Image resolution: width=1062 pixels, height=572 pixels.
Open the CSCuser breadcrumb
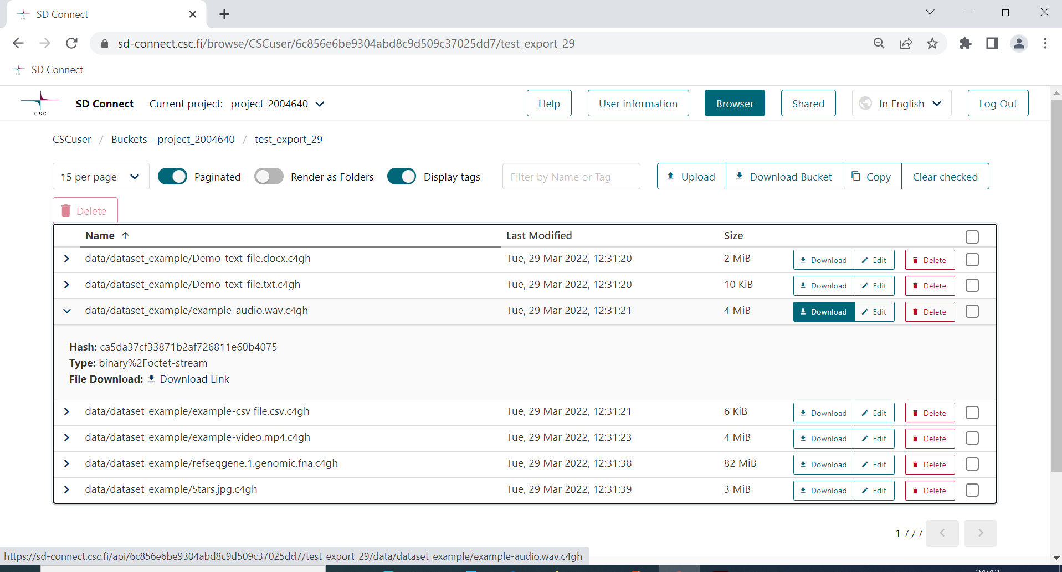coord(72,140)
